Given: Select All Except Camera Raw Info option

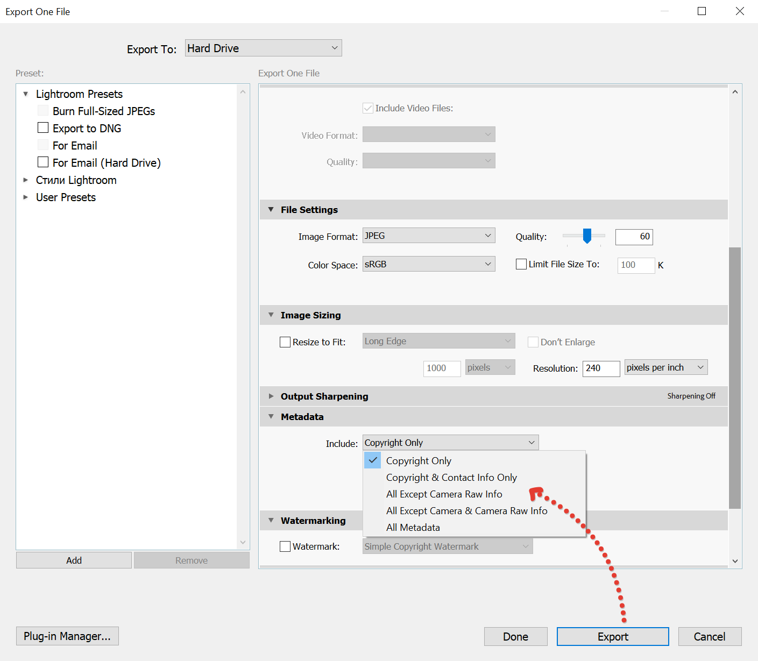Looking at the screenshot, I should (444, 494).
